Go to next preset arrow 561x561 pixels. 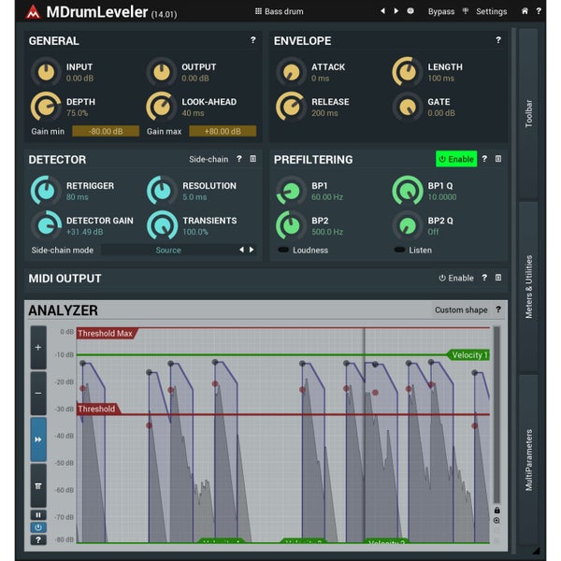396,11
